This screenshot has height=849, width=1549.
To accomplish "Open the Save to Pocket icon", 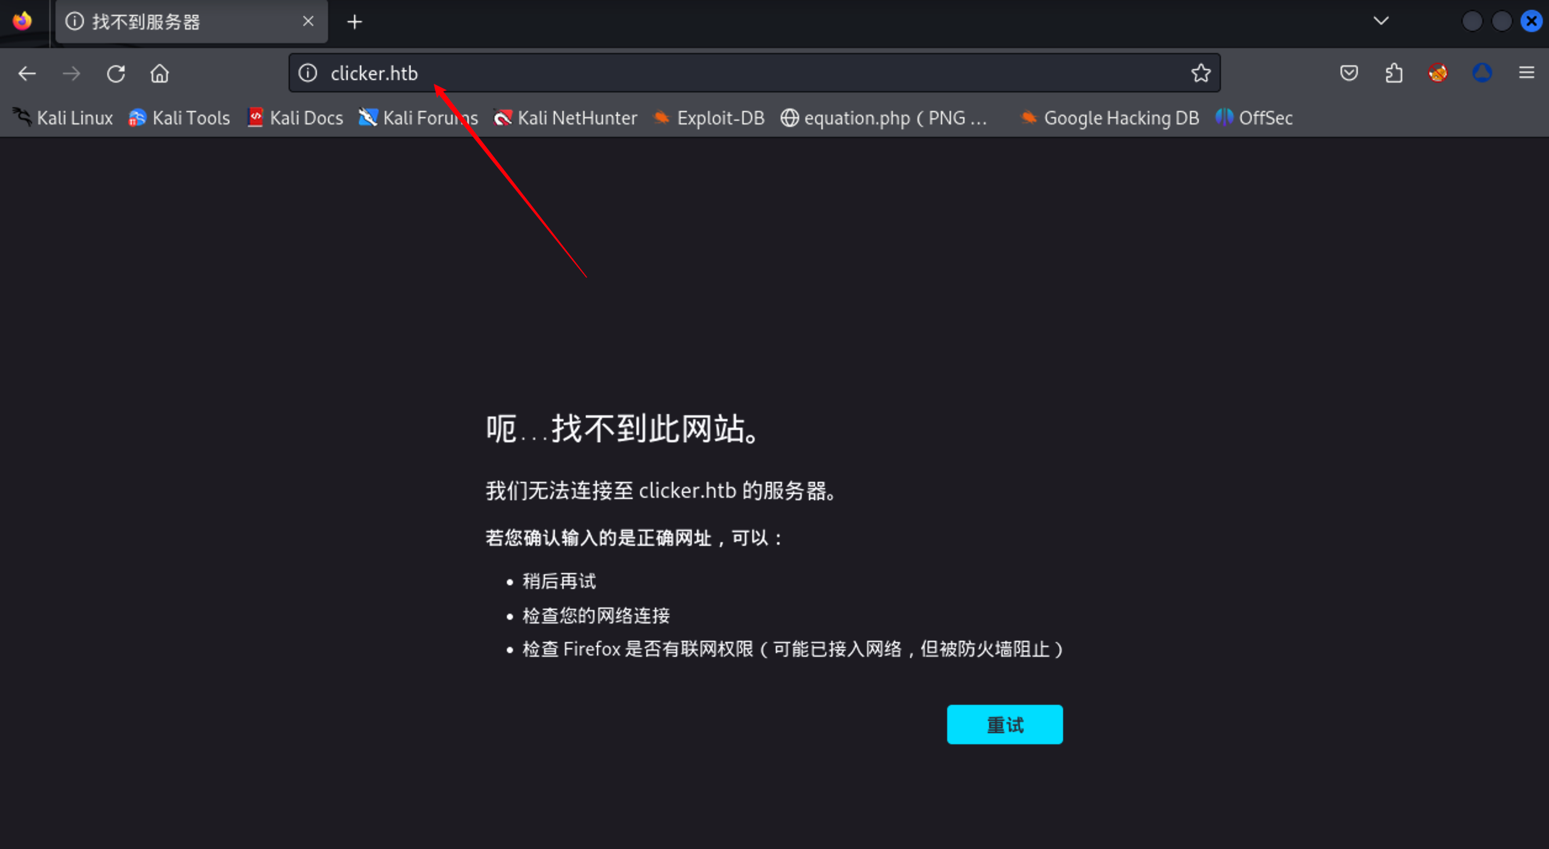I will (1349, 73).
